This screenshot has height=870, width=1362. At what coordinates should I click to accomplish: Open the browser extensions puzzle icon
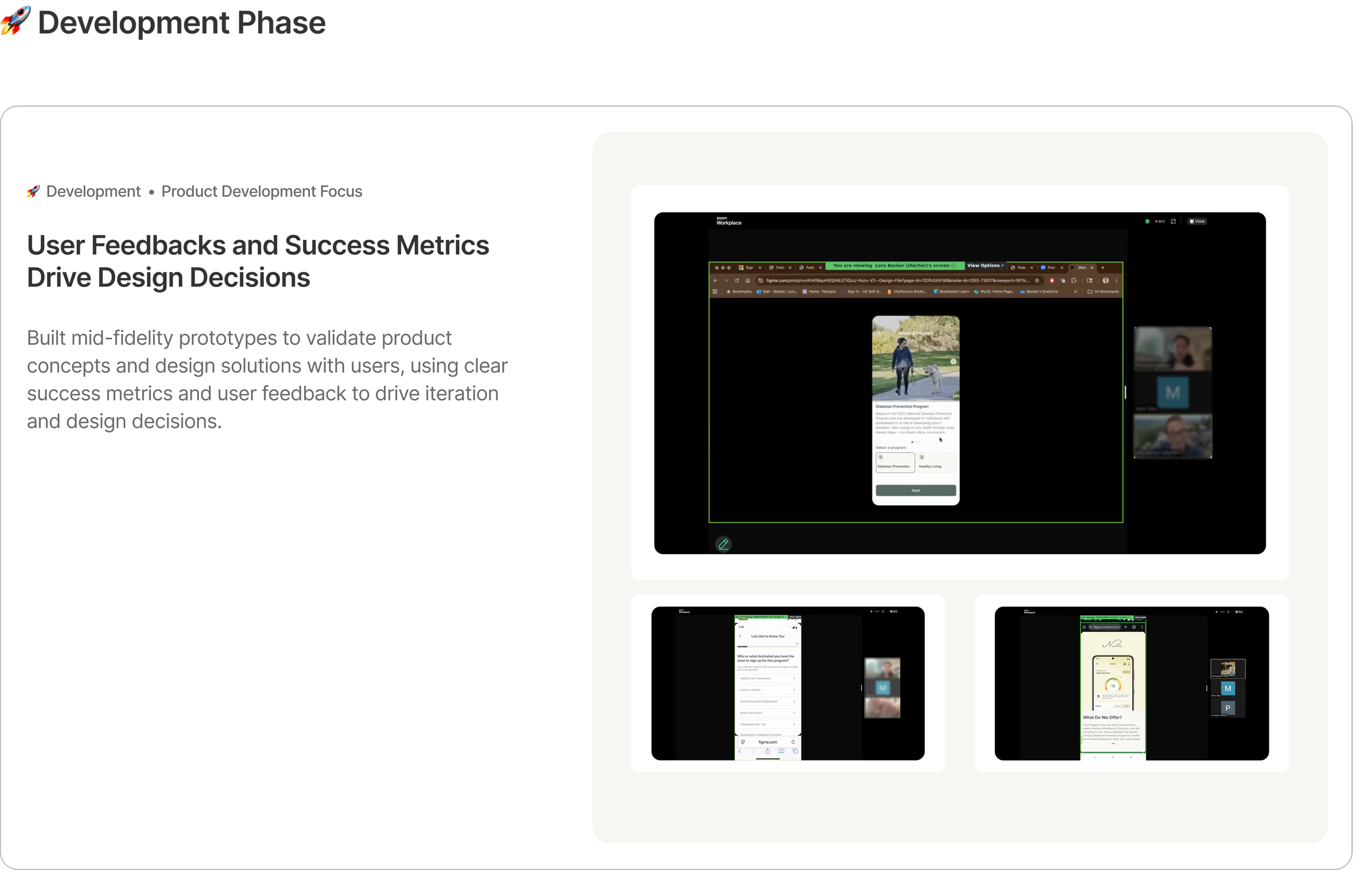point(1074,281)
